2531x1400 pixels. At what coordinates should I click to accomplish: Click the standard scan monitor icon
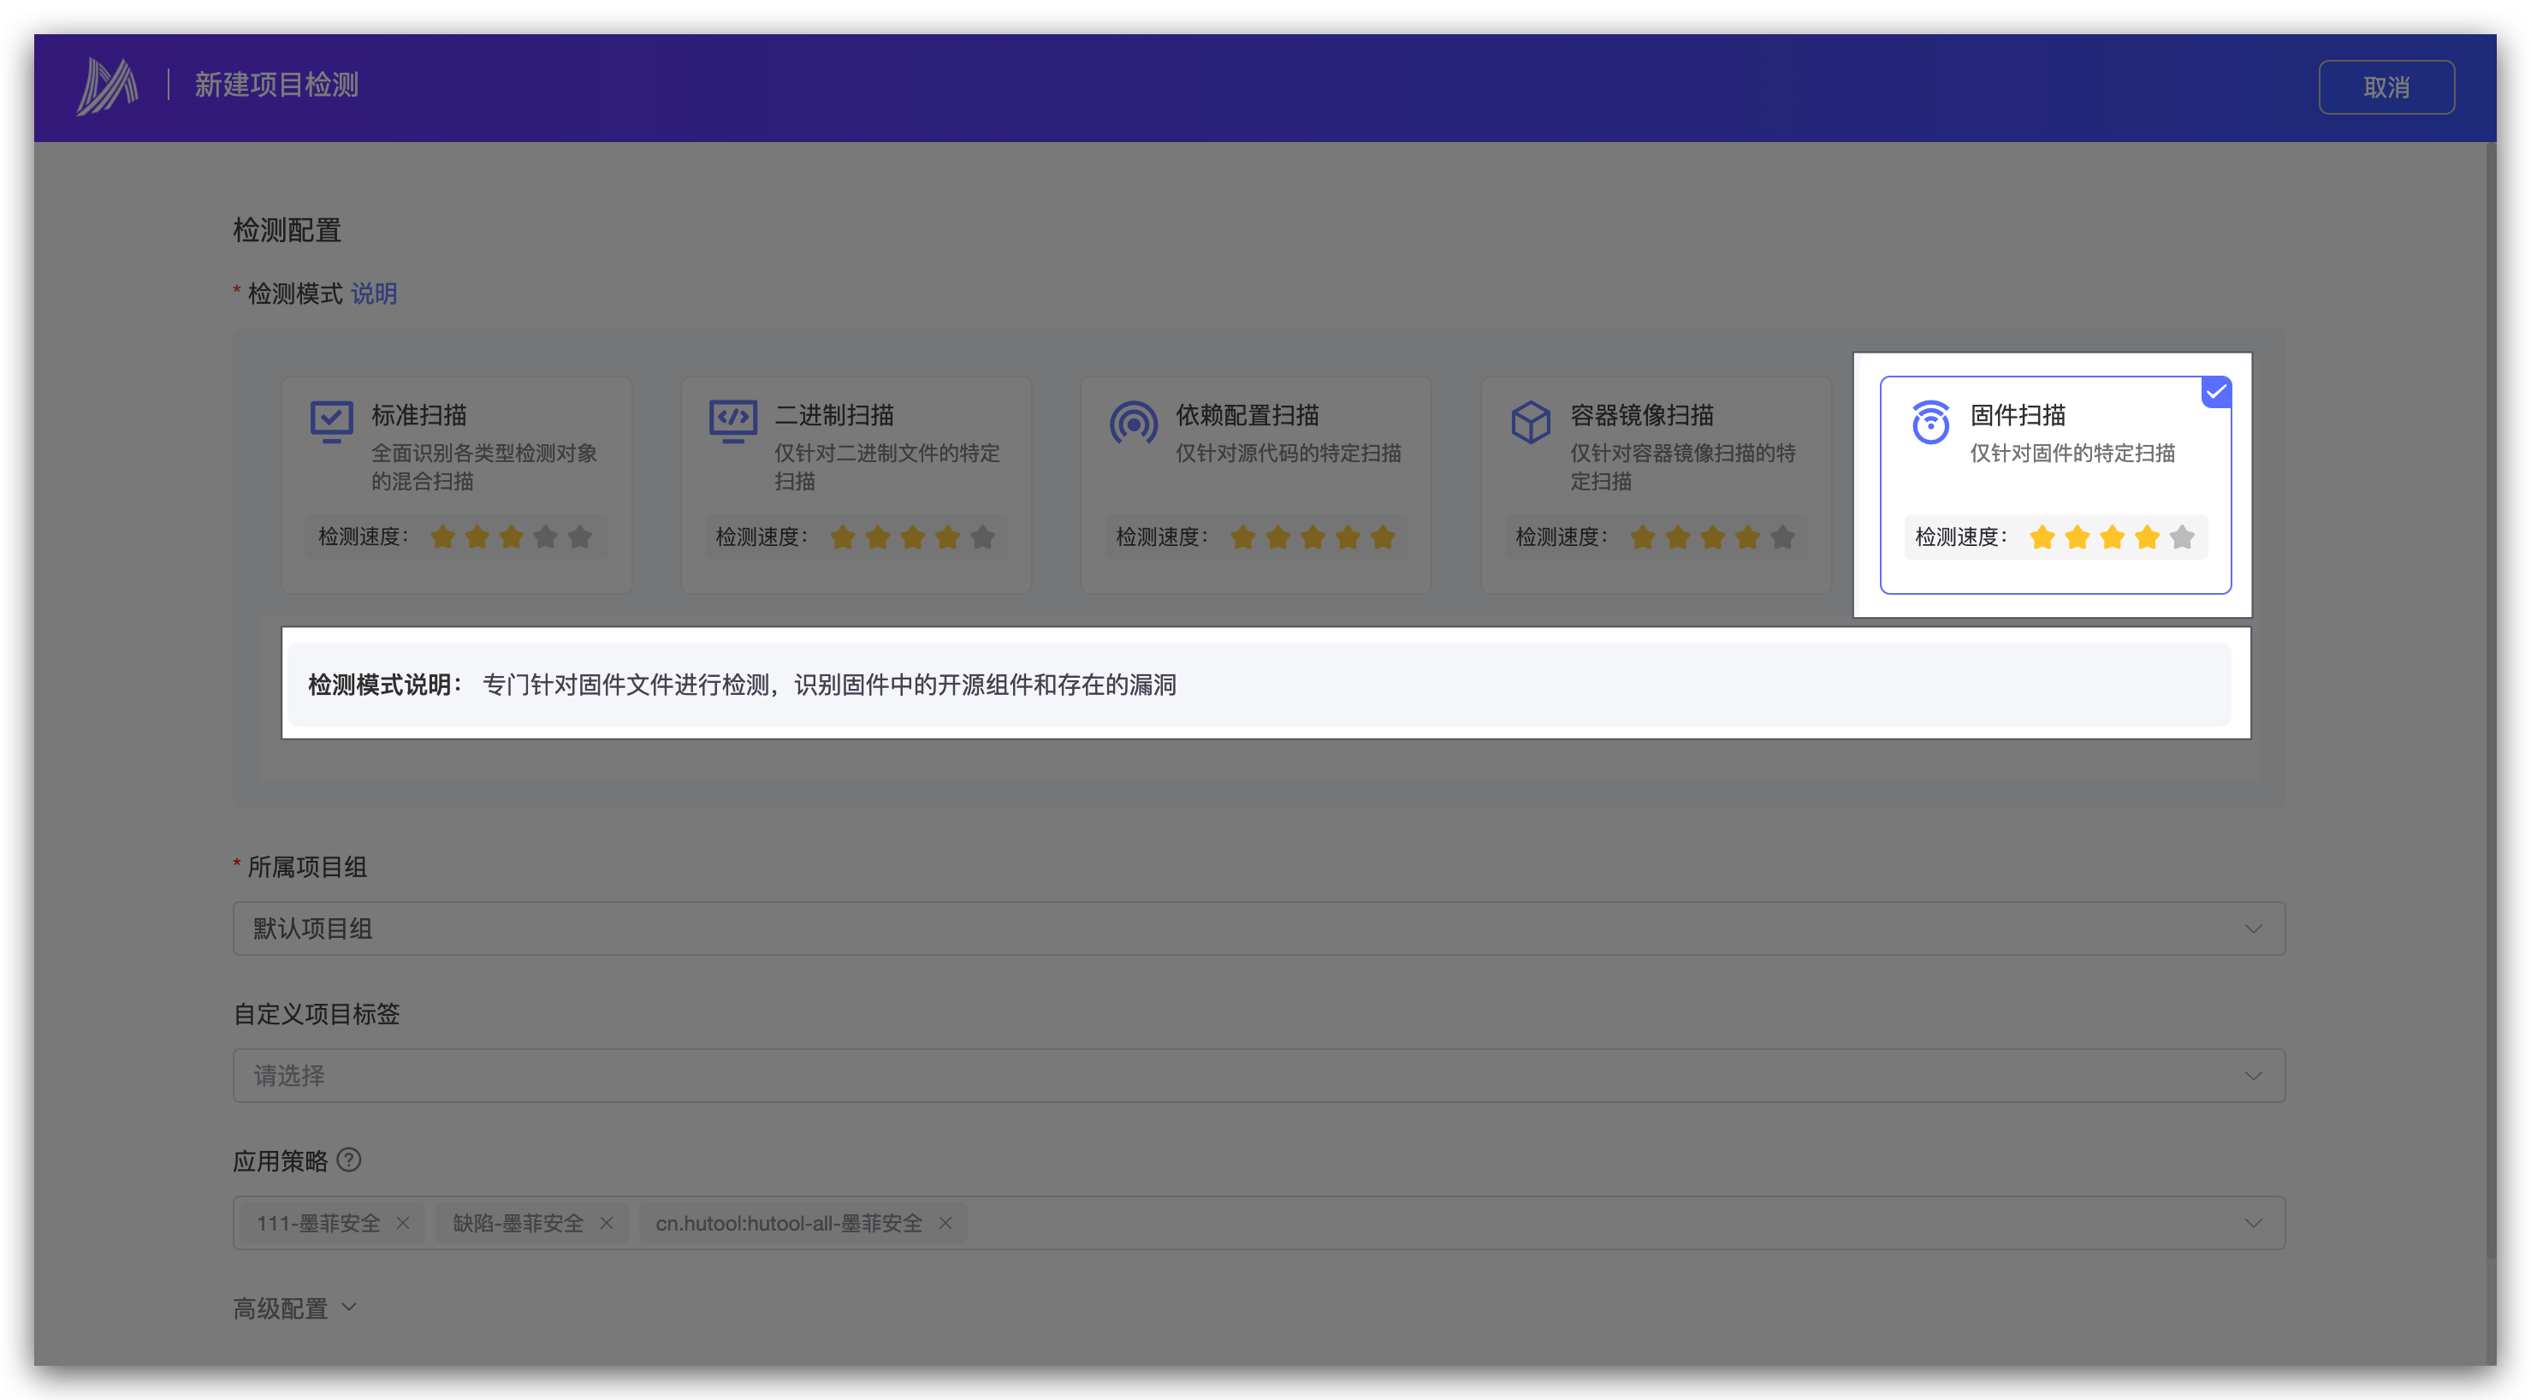tap(331, 422)
